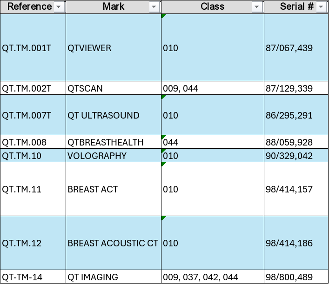The height and width of the screenshot is (284, 329).
Task: Select the cell containing 009, 044
Action: [x=213, y=88]
